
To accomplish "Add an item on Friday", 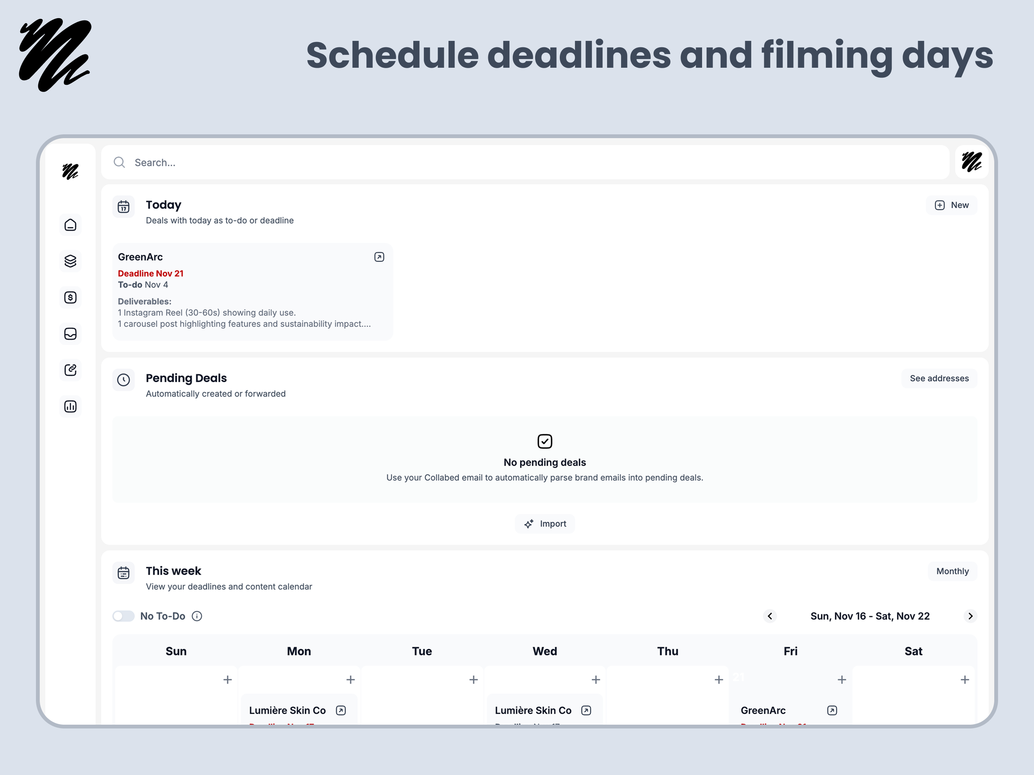I will (842, 680).
